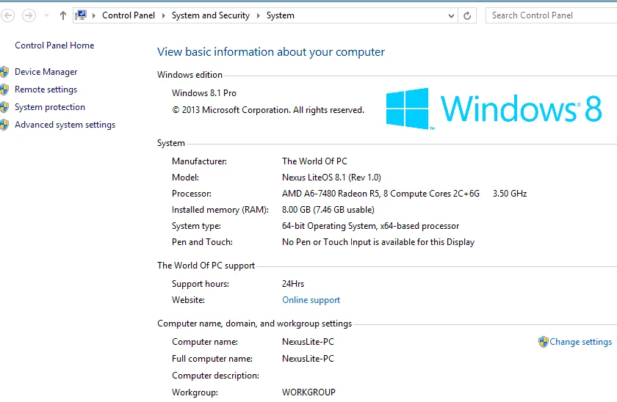The width and height of the screenshot is (617, 402).
Task: Click the computer icon in address bar
Action: pos(81,15)
